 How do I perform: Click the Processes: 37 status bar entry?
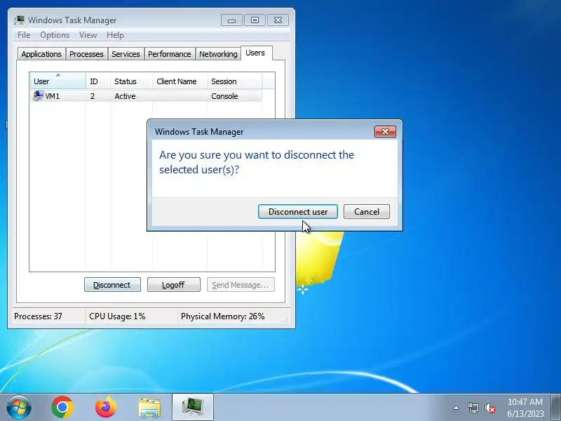[39, 316]
